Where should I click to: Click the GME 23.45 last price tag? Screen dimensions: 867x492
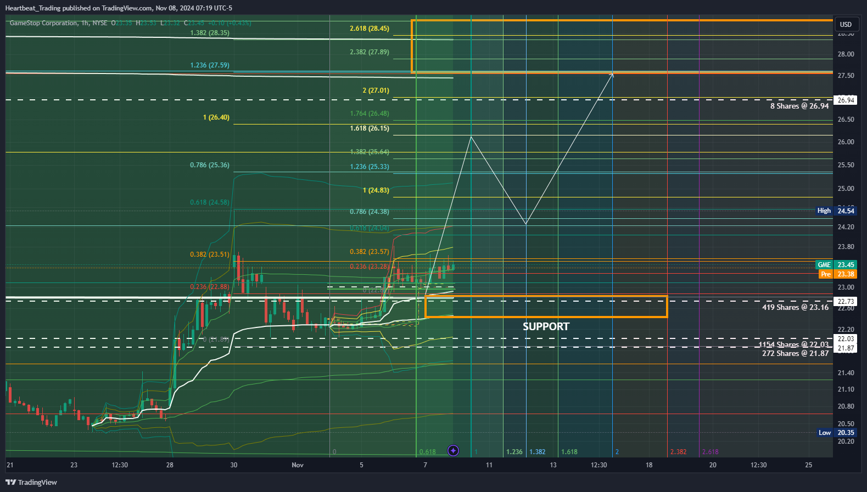[836, 265]
